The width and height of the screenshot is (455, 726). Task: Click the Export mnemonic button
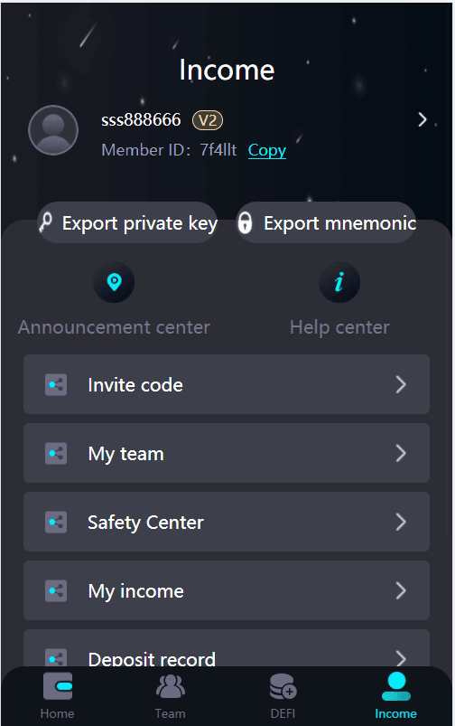pos(326,222)
